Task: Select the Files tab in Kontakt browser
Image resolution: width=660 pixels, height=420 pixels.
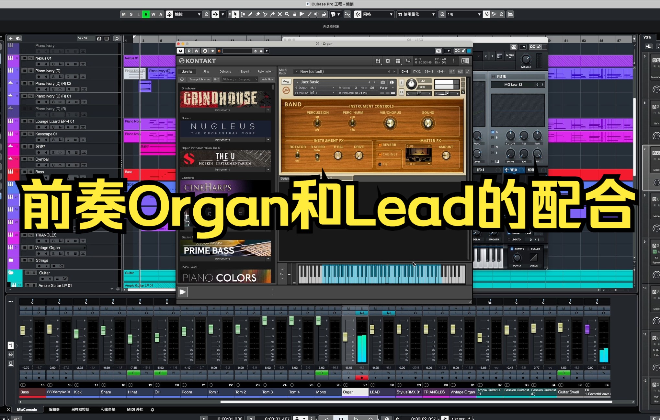Action: coord(205,71)
